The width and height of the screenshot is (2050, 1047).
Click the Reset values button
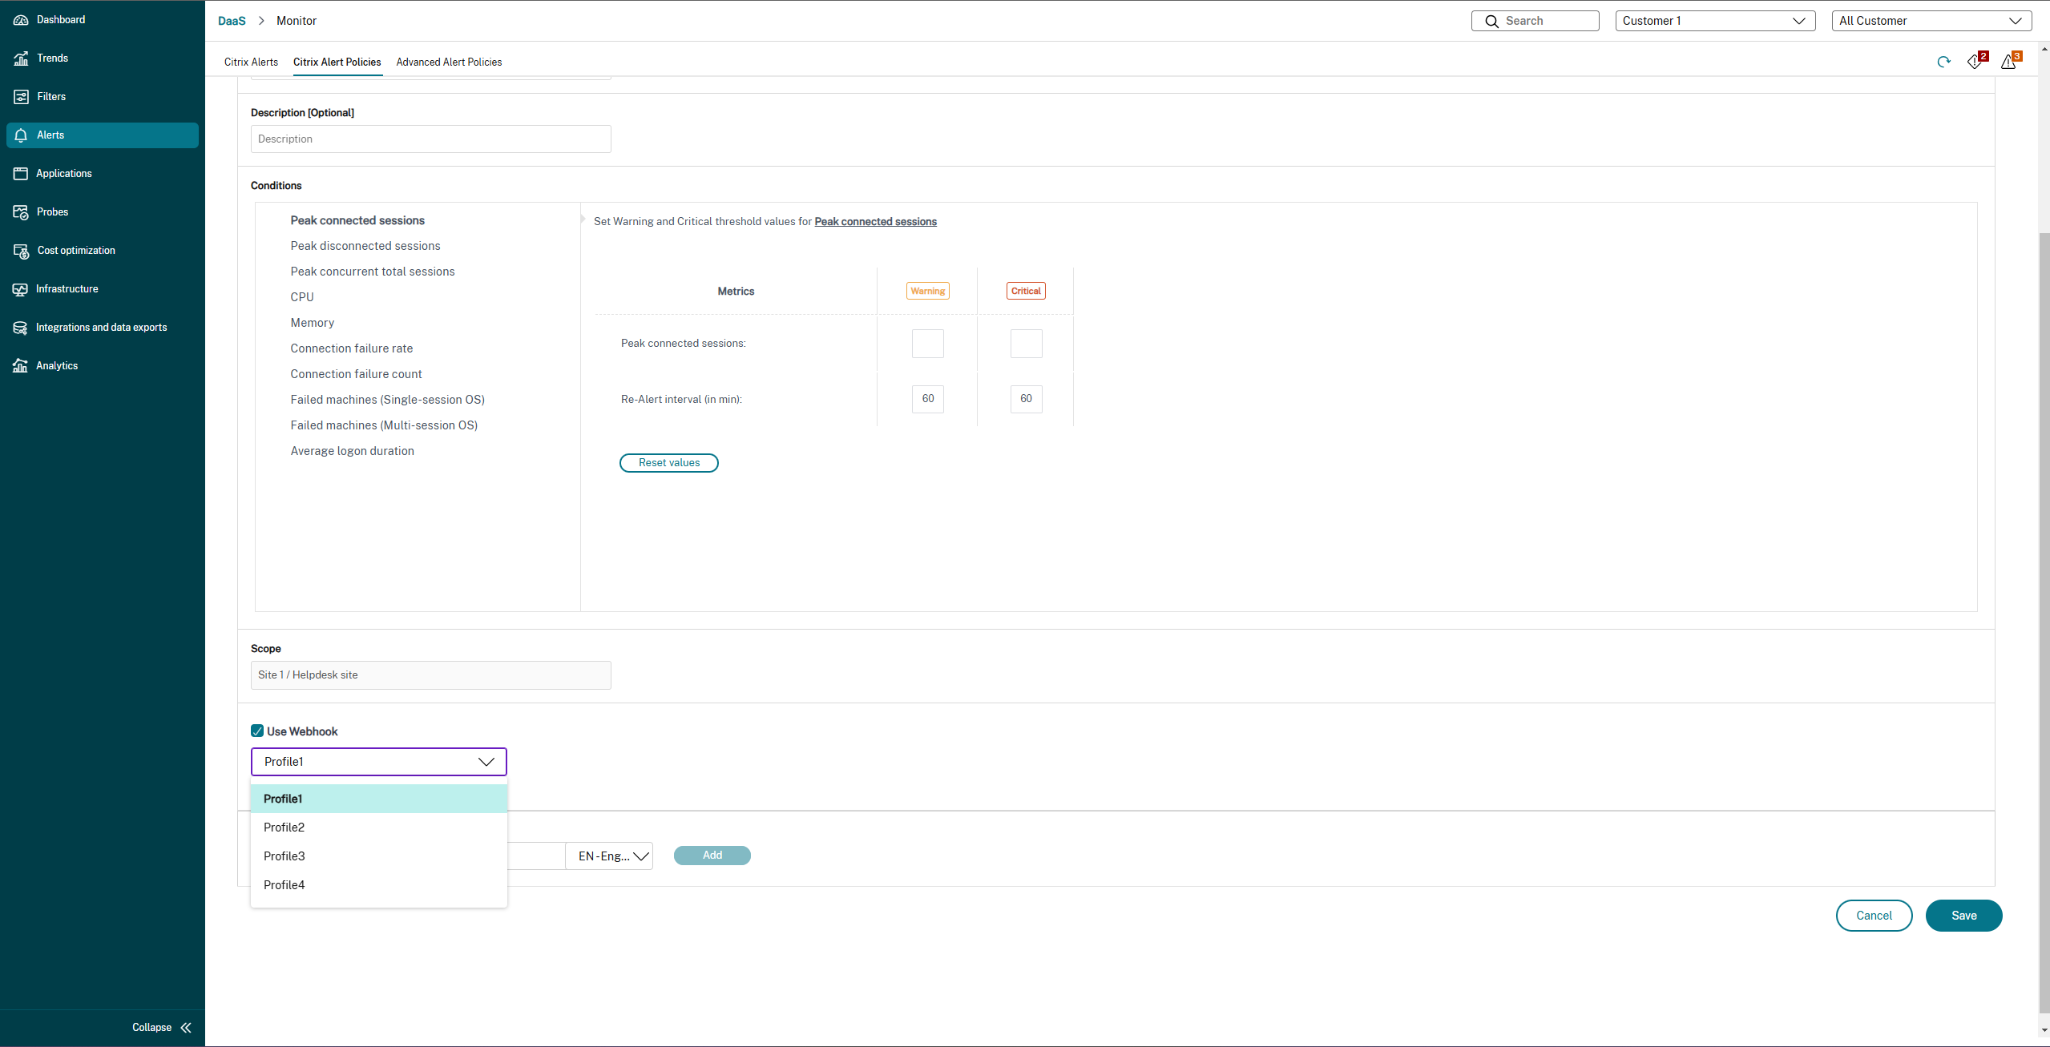click(x=669, y=462)
